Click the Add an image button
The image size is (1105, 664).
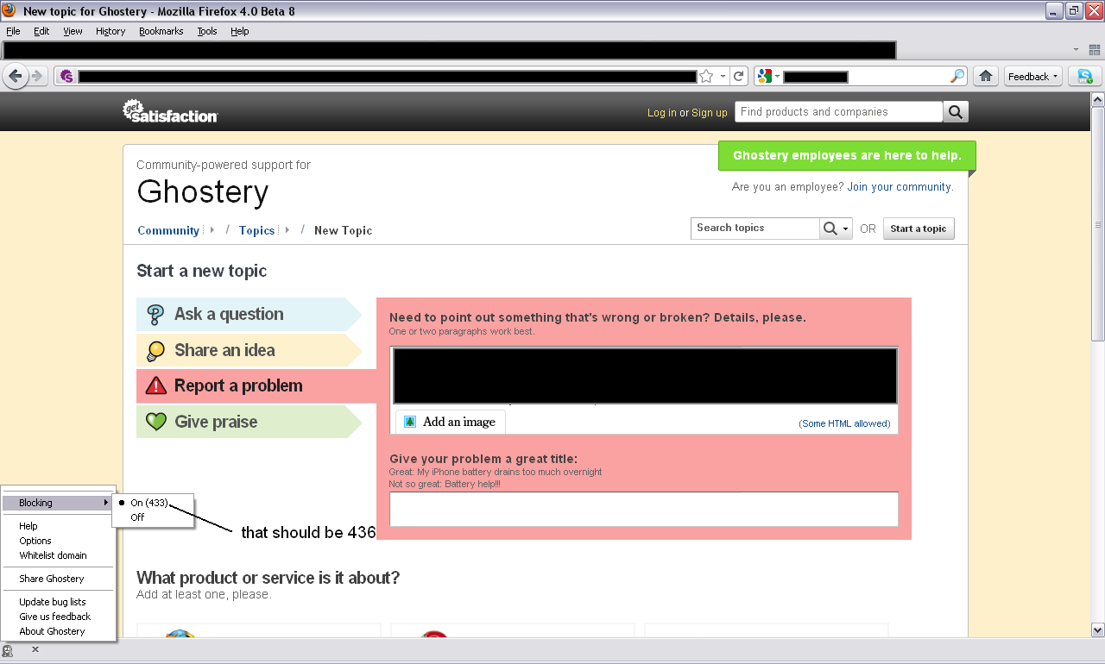(x=450, y=422)
